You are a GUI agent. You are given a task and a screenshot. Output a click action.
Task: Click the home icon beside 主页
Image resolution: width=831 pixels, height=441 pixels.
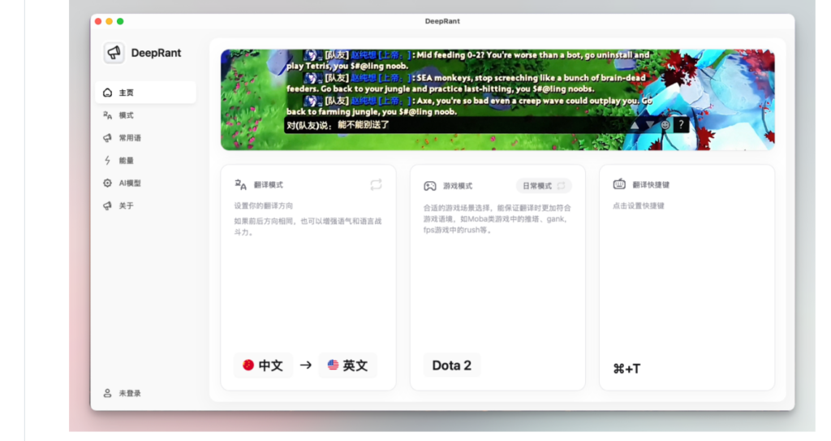point(108,93)
